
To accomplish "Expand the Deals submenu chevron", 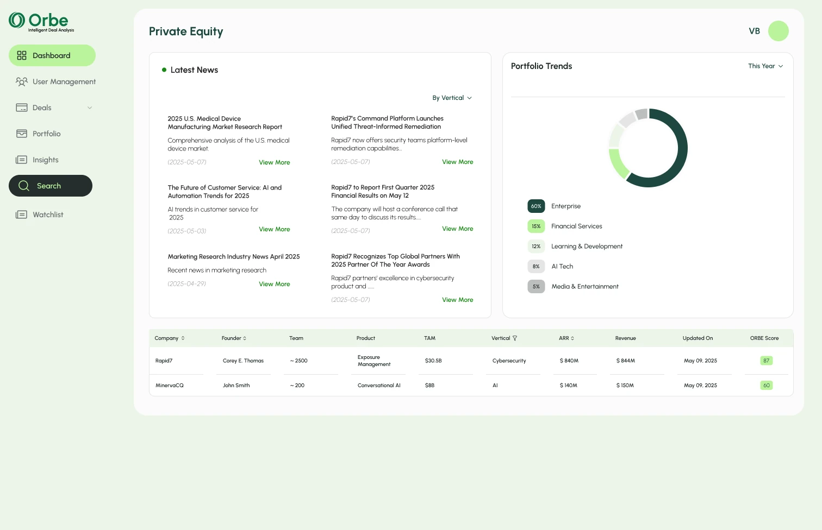I will click(x=90, y=108).
